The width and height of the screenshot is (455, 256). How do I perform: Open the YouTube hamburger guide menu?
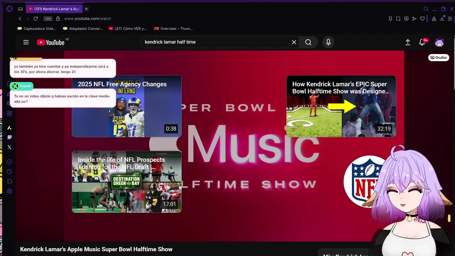pos(26,42)
